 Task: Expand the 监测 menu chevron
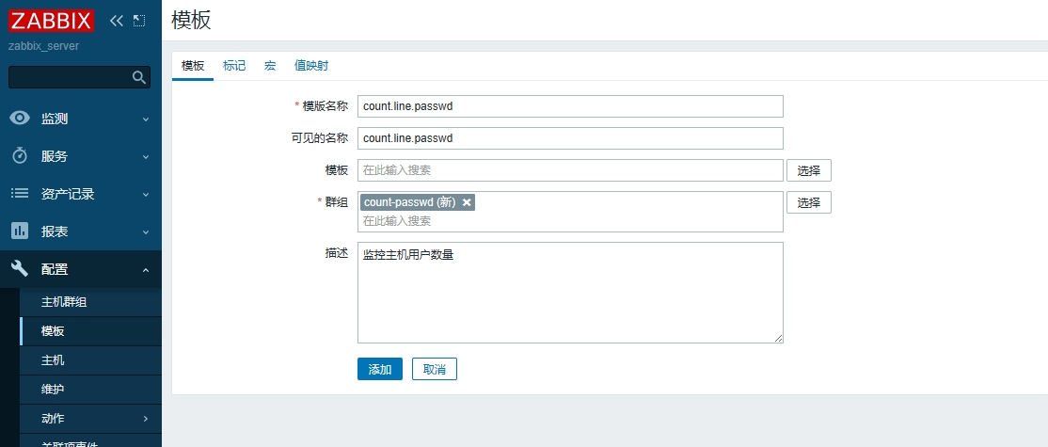(x=146, y=120)
